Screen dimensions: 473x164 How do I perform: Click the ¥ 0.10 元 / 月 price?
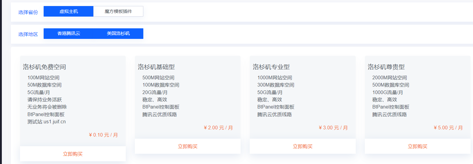[103, 135]
